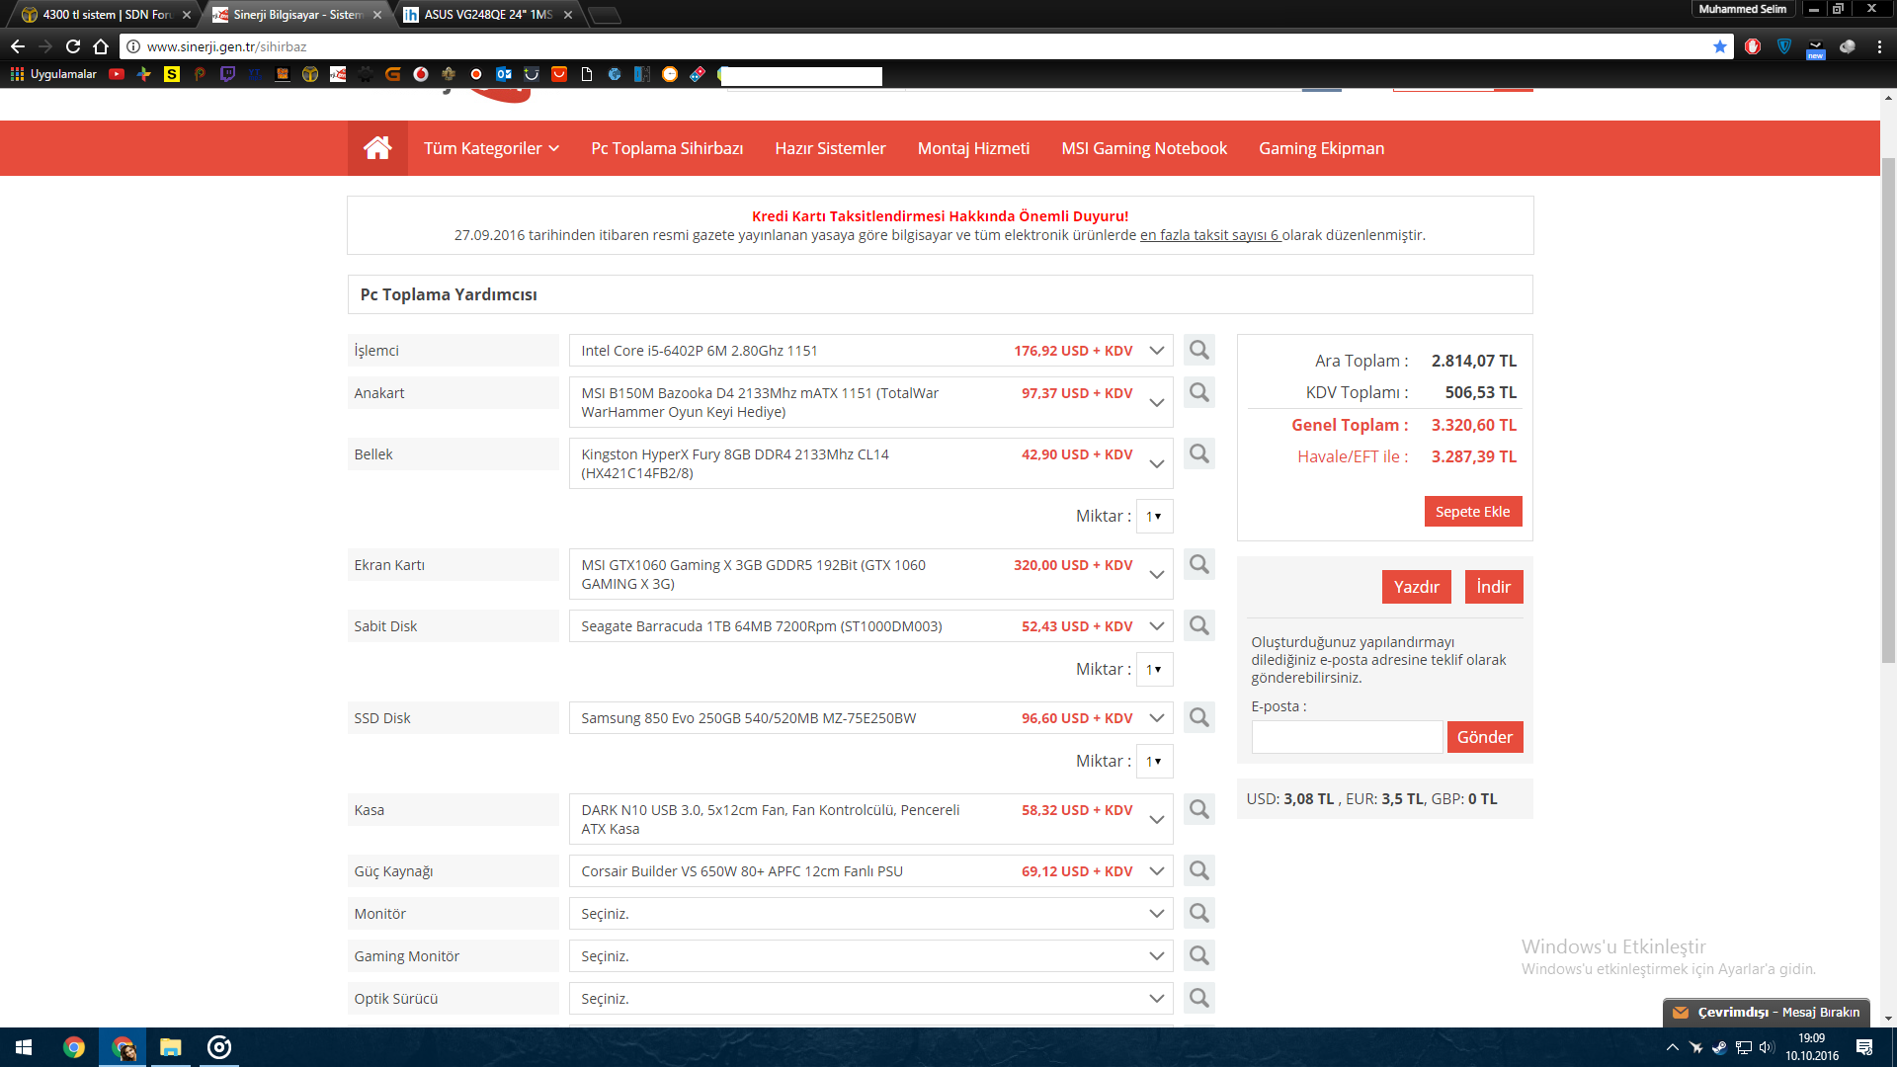Bookmark the page with the star icon

pyautogui.click(x=1720, y=46)
